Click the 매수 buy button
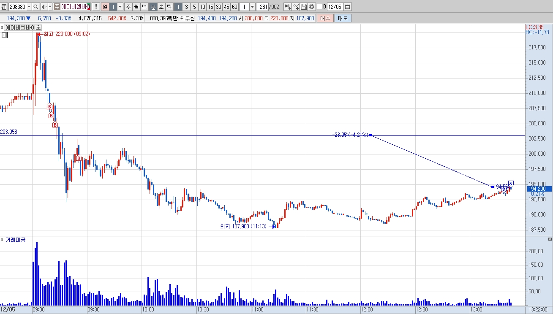 point(325,19)
